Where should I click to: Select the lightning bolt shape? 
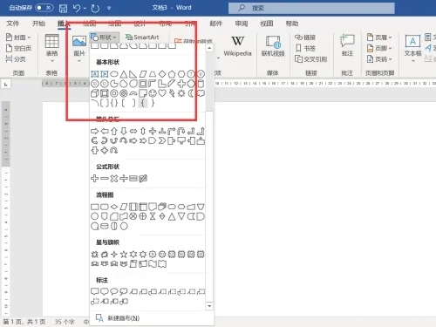(172, 93)
